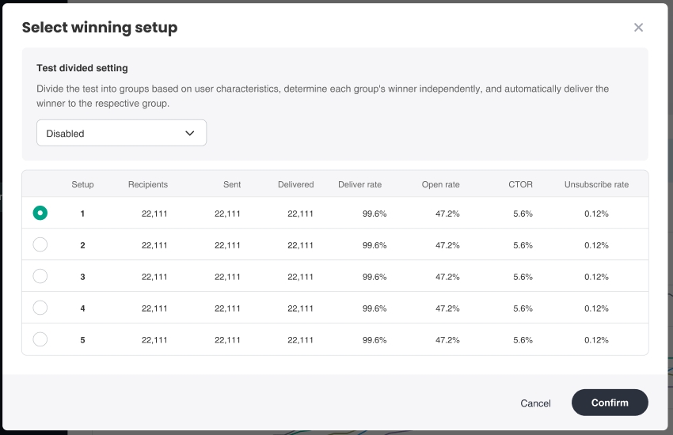Pick Setup 4 radio option
Viewport: 673px width, 435px height.
(x=40, y=308)
